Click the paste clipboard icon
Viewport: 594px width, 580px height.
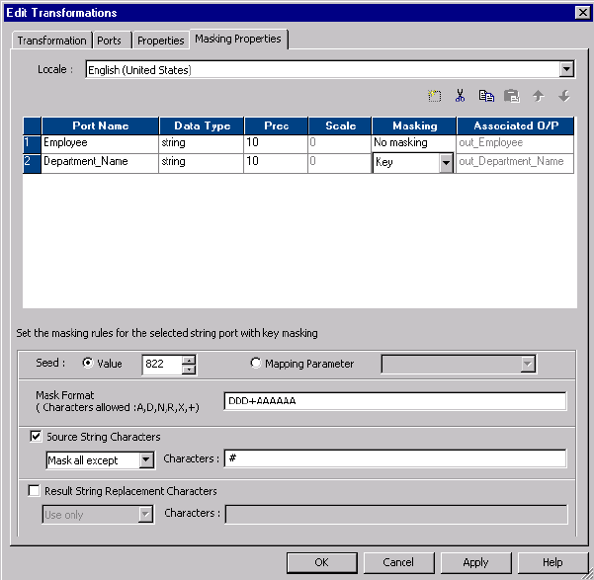click(511, 96)
